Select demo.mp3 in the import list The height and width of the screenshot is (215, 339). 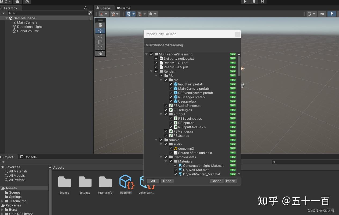[x=186, y=149]
